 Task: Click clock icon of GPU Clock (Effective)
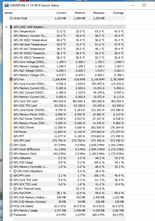pyautogui.click(x=11, y=149)
